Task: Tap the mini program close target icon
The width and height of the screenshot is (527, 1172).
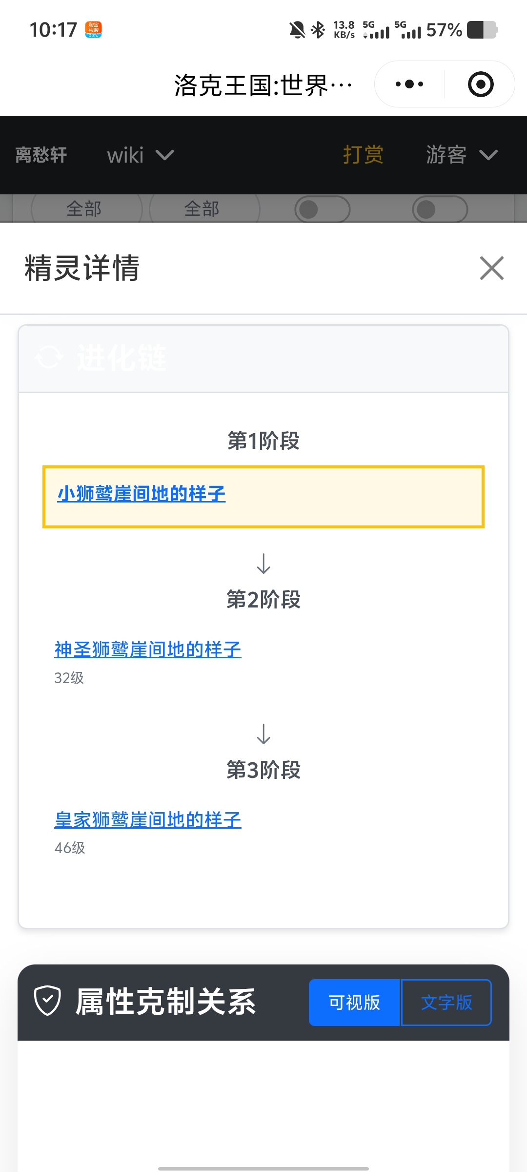Action: click(481, 84)
